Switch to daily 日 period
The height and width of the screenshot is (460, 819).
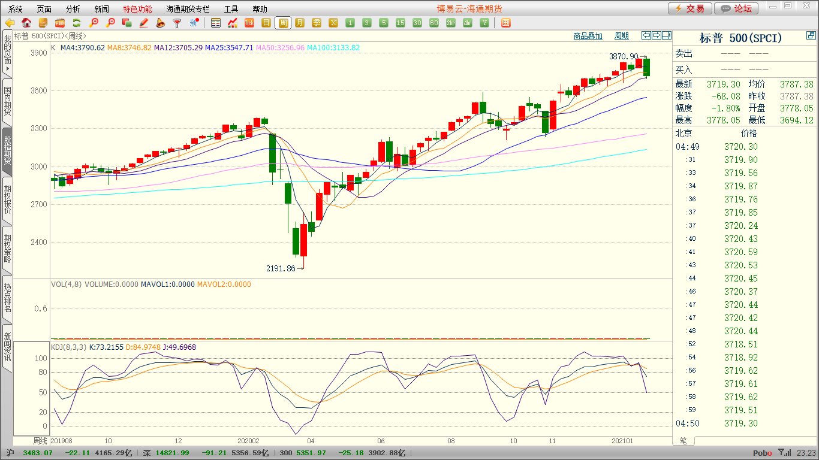266,23
